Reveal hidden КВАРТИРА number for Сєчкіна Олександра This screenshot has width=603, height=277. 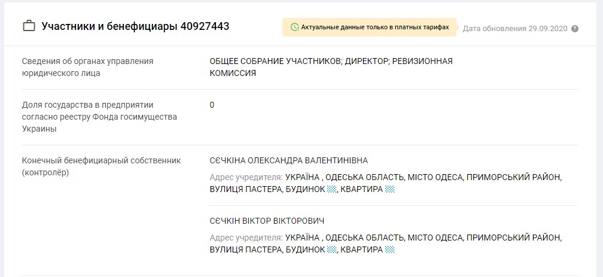pyautogui.click(x=389, y=189)
